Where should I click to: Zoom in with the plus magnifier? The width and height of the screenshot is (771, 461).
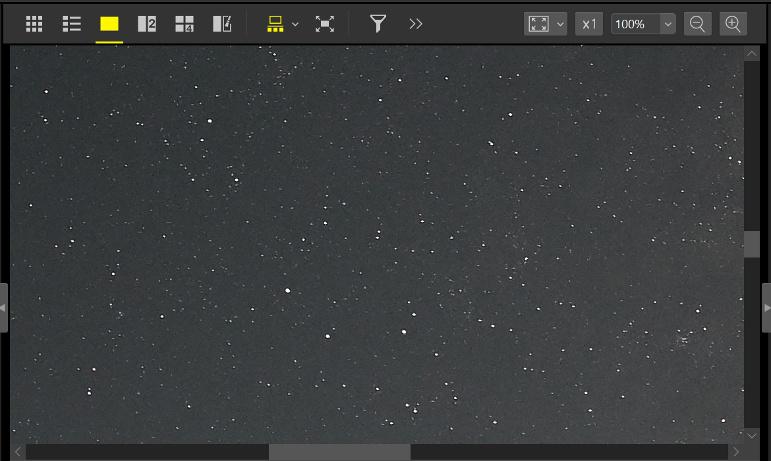pyautogui.click(x=733, y=24)
